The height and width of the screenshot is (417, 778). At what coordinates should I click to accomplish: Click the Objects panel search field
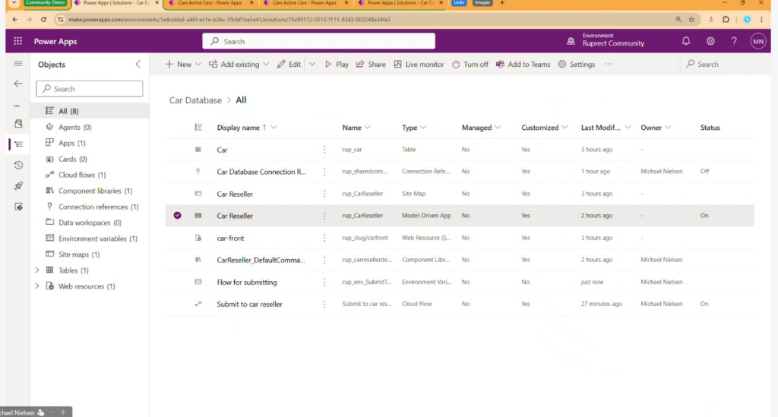coord(90,89)
